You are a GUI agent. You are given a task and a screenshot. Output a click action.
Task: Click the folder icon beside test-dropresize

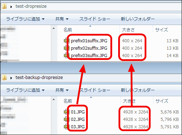5,6
